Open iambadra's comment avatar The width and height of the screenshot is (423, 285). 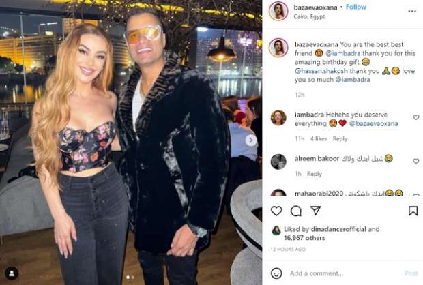(278, 118)
